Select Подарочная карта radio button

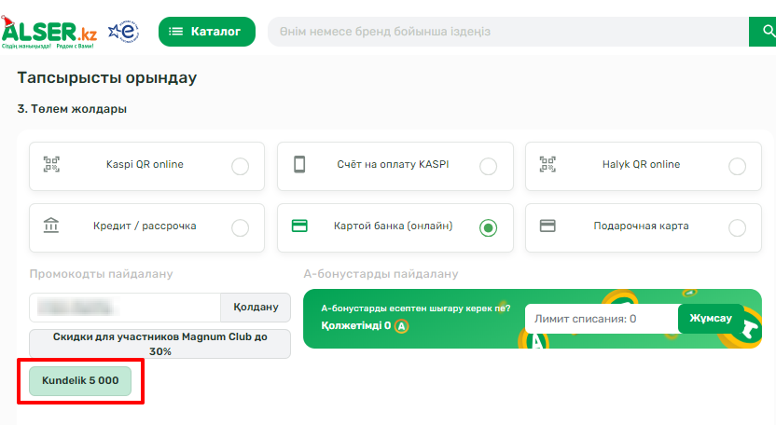(737, 227)
